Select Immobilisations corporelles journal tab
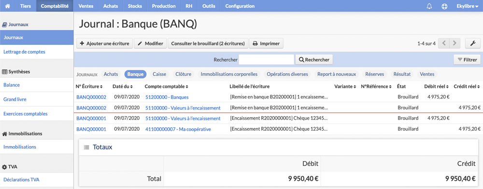Viewport: 483px width, 189px height. pyautogui.click(x=229, y=74)
